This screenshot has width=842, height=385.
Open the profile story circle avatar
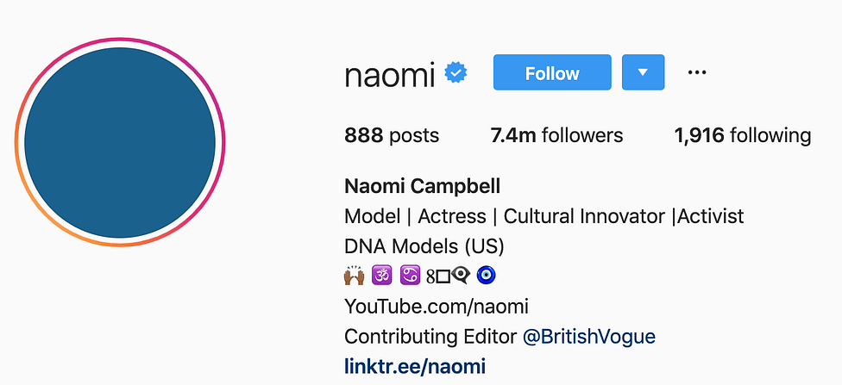120,142
